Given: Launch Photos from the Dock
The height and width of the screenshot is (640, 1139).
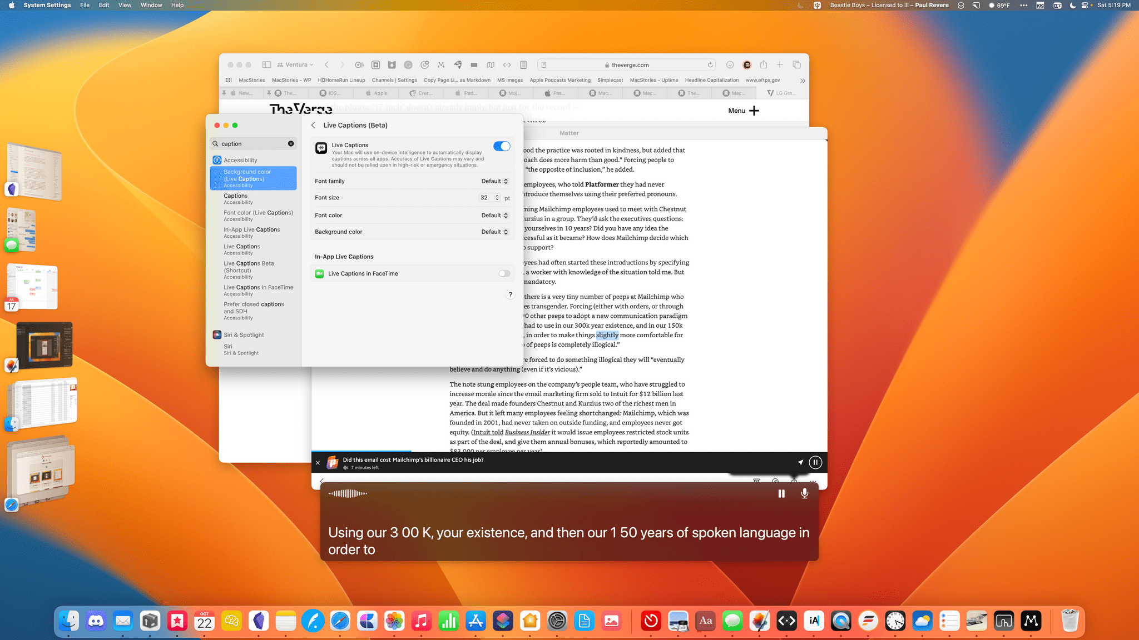Looking at the screenshot, I should 394,621.
